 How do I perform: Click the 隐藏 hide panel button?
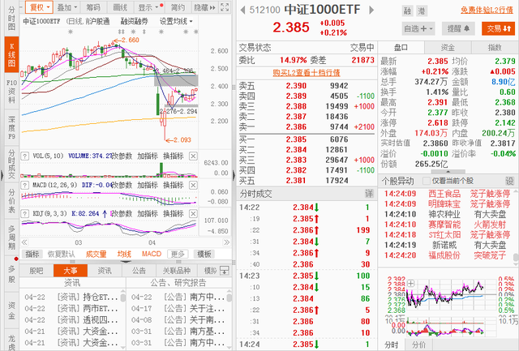pos(204,7)
